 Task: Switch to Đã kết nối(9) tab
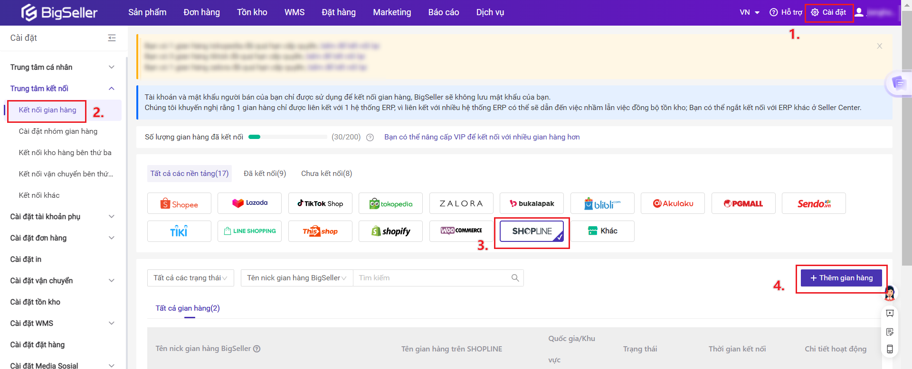click(265, 174)
